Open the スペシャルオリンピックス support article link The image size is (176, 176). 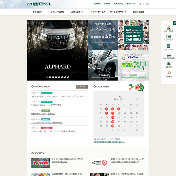127,160
